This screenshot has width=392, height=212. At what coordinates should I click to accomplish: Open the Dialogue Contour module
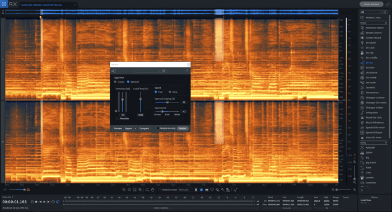click(372, 98)
